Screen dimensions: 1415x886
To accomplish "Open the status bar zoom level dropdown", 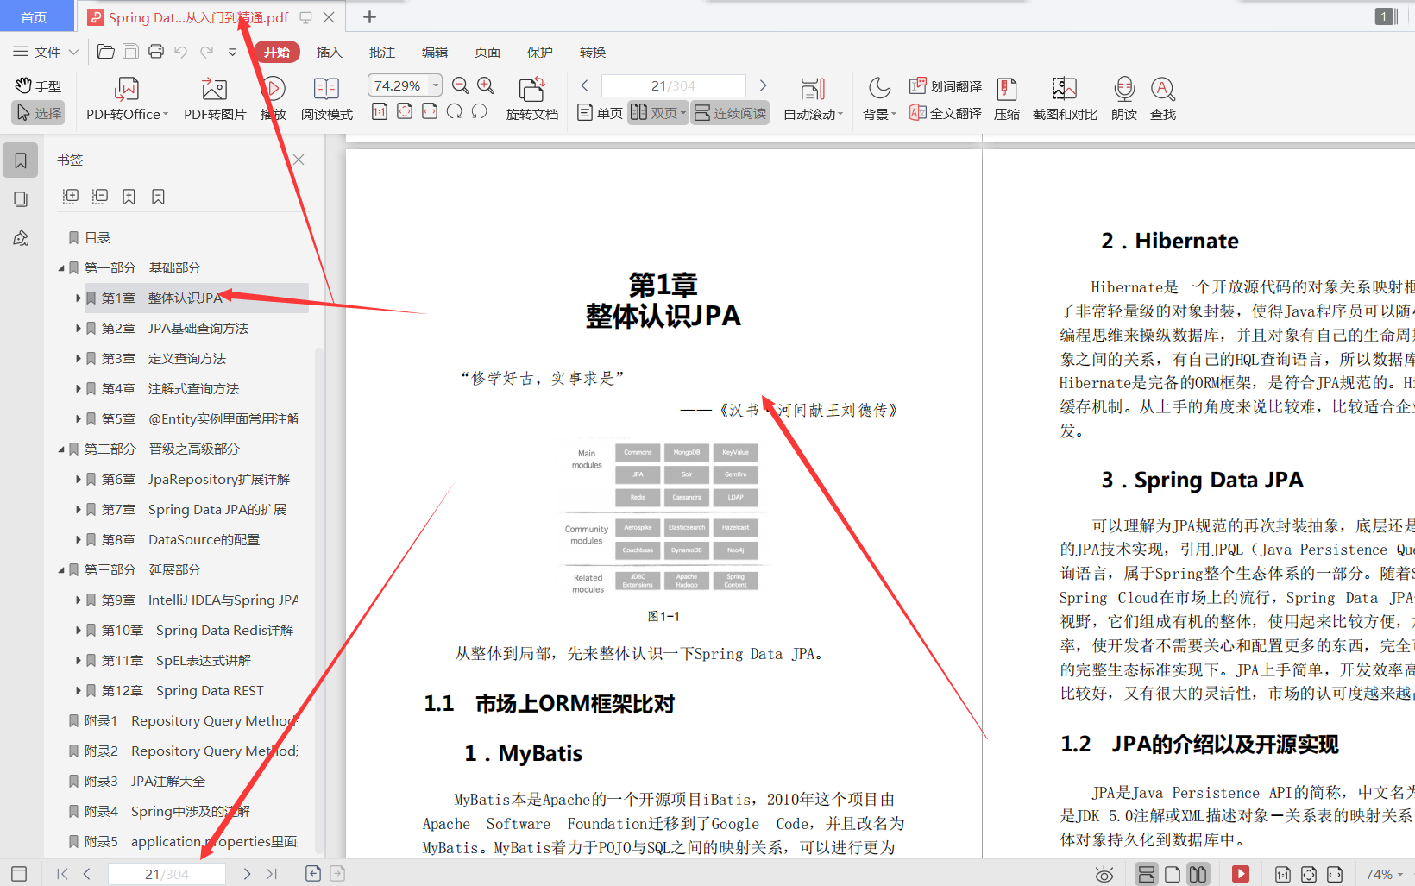I will click(x=1384, y=874).
